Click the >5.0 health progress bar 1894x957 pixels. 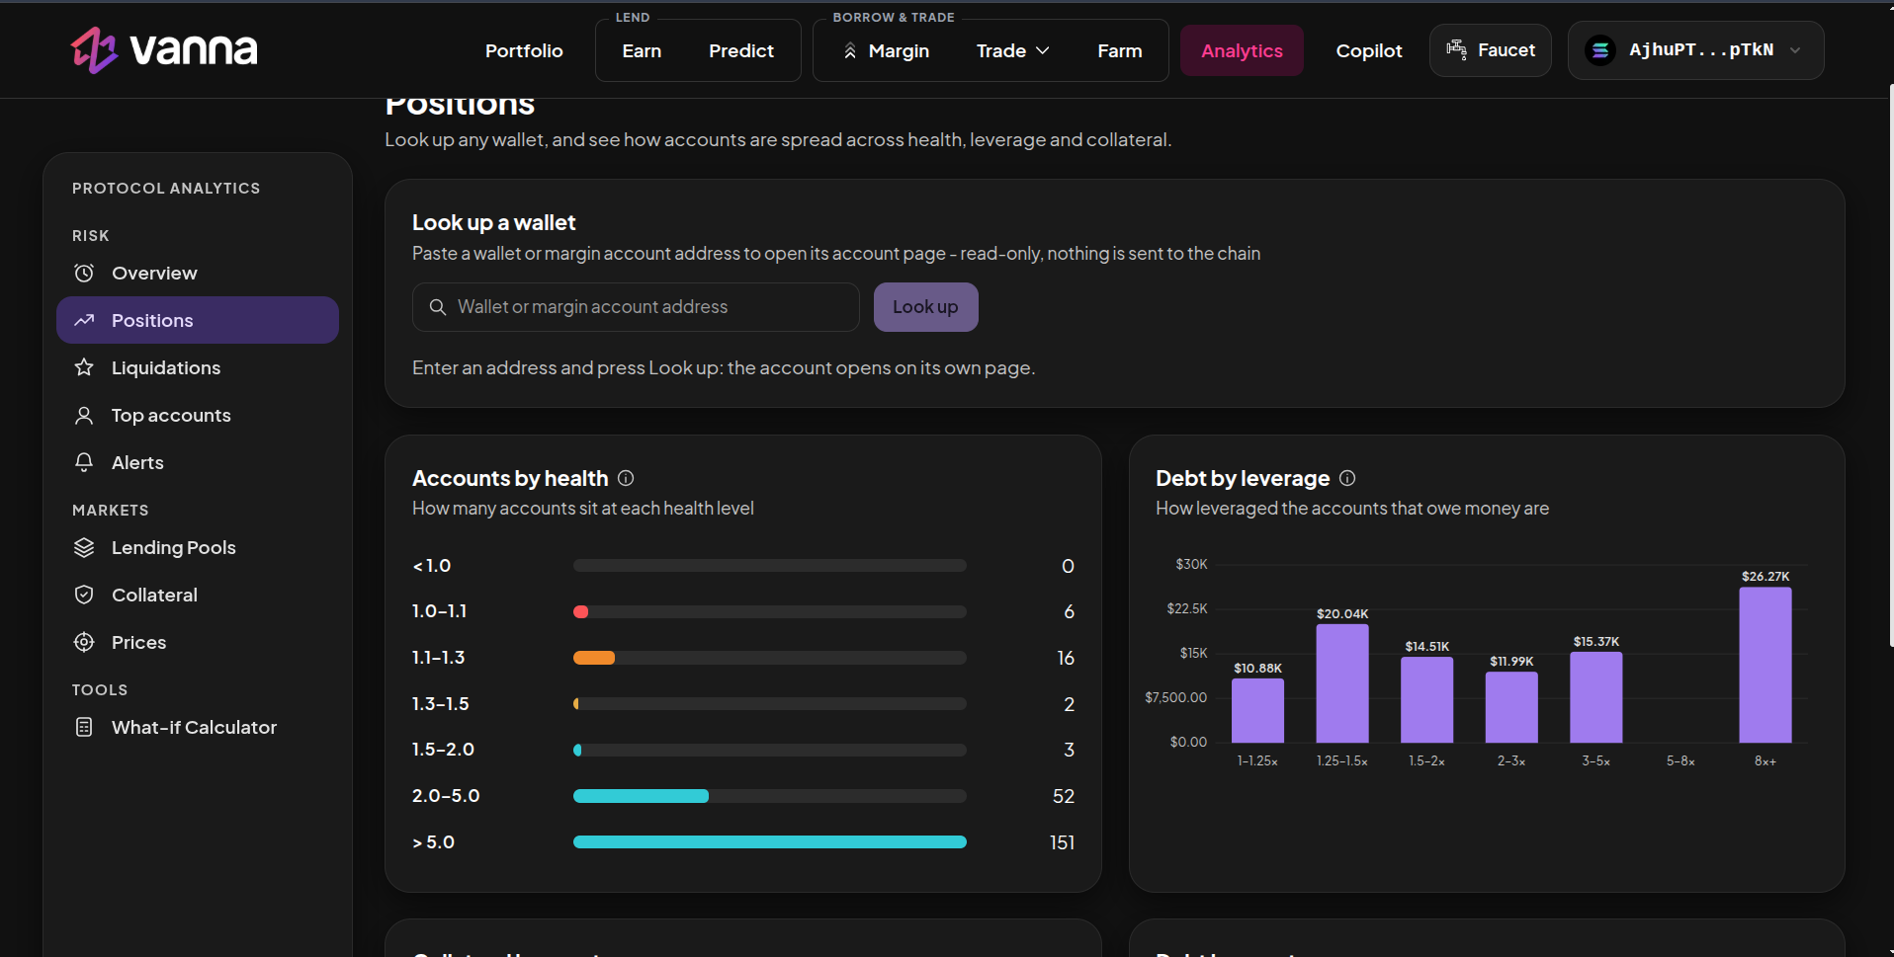tap(770, 842)
